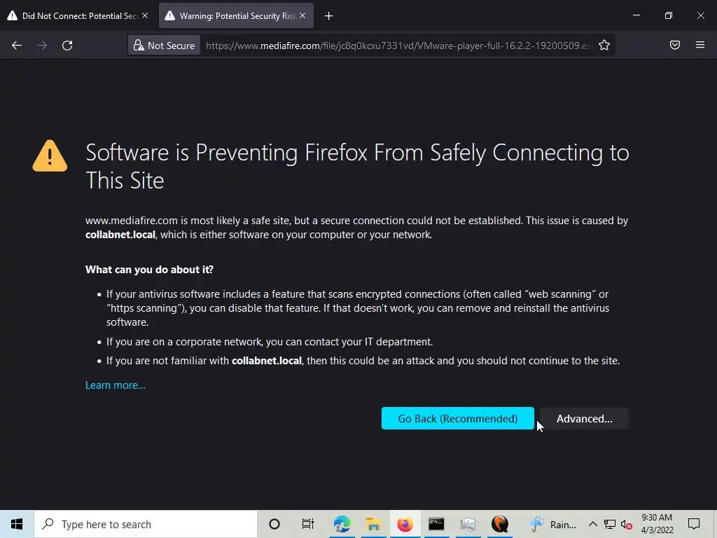The width and height of the screenshot is (717, 538).
Task: Show hidden system tray icons
Action: point(592,524)
